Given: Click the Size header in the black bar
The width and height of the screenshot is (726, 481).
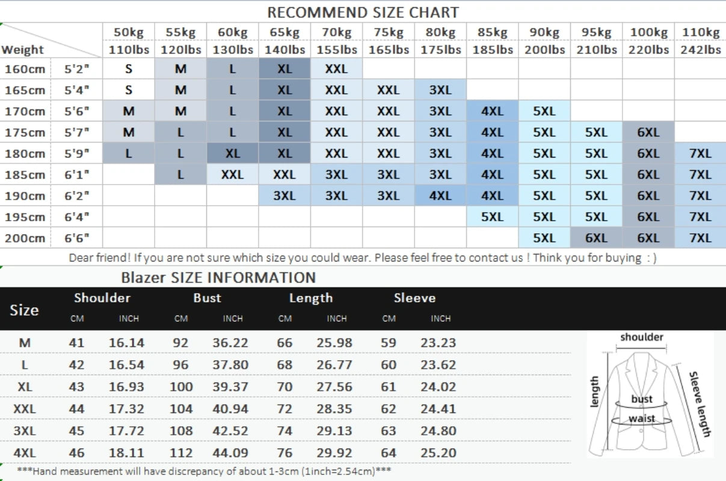Looking at the screenshot, I should (x=24, y=310).
